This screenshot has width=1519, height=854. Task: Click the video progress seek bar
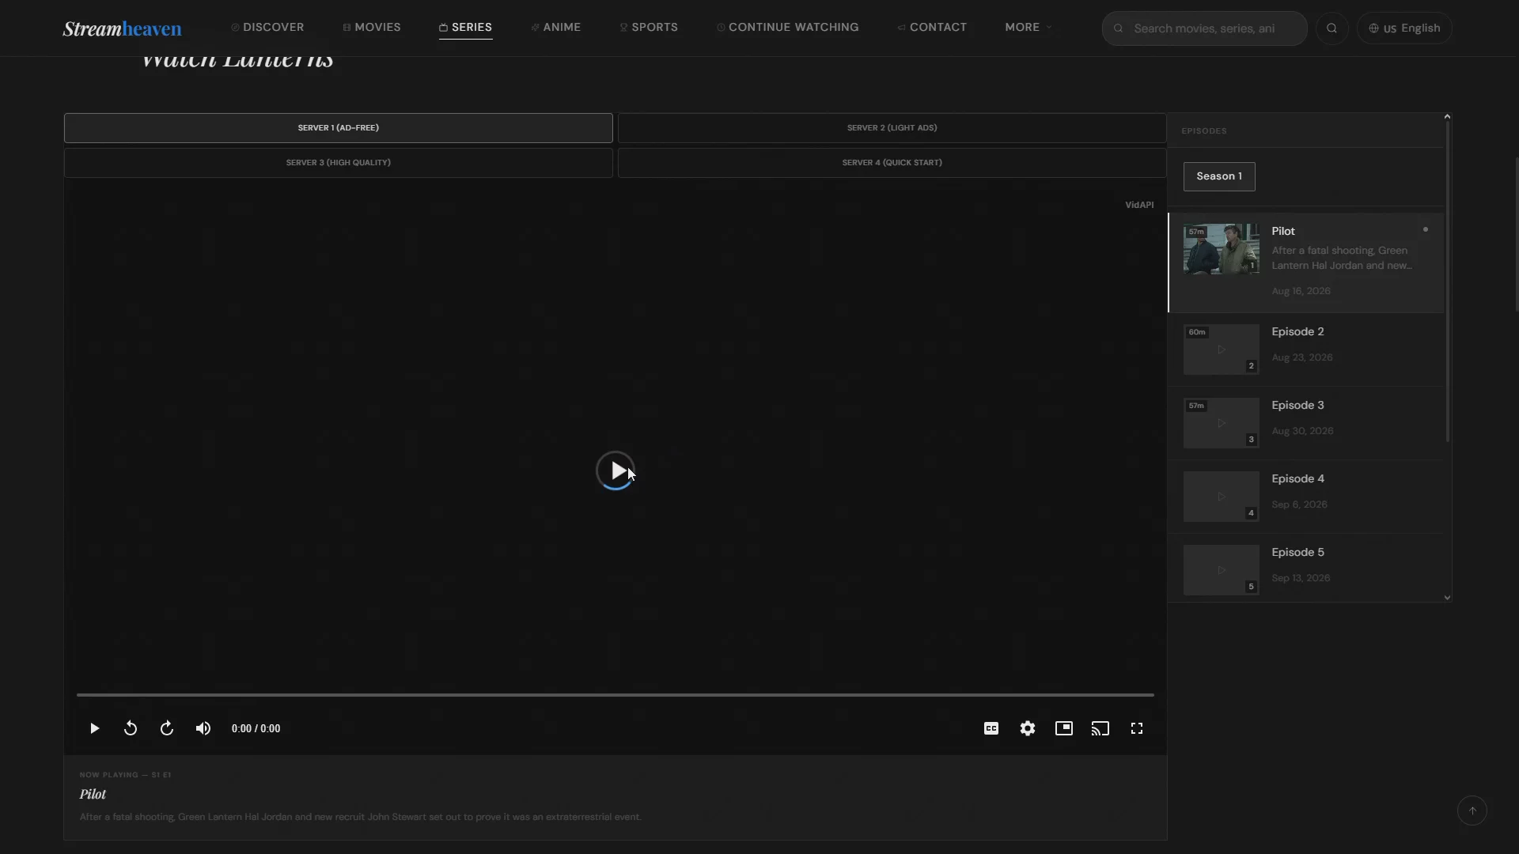[x=615, y=695]
